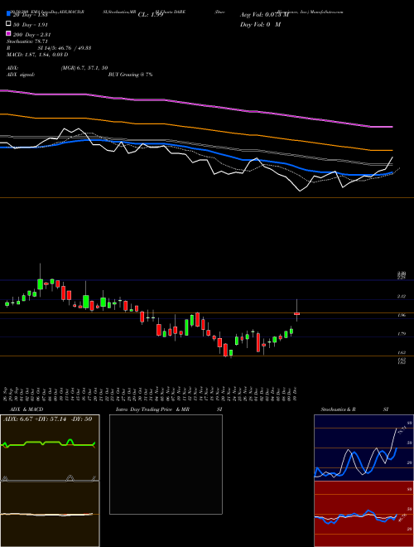Click the 'ADX signal:' label
Screen dimensions: 414x547
coord(21,75)
